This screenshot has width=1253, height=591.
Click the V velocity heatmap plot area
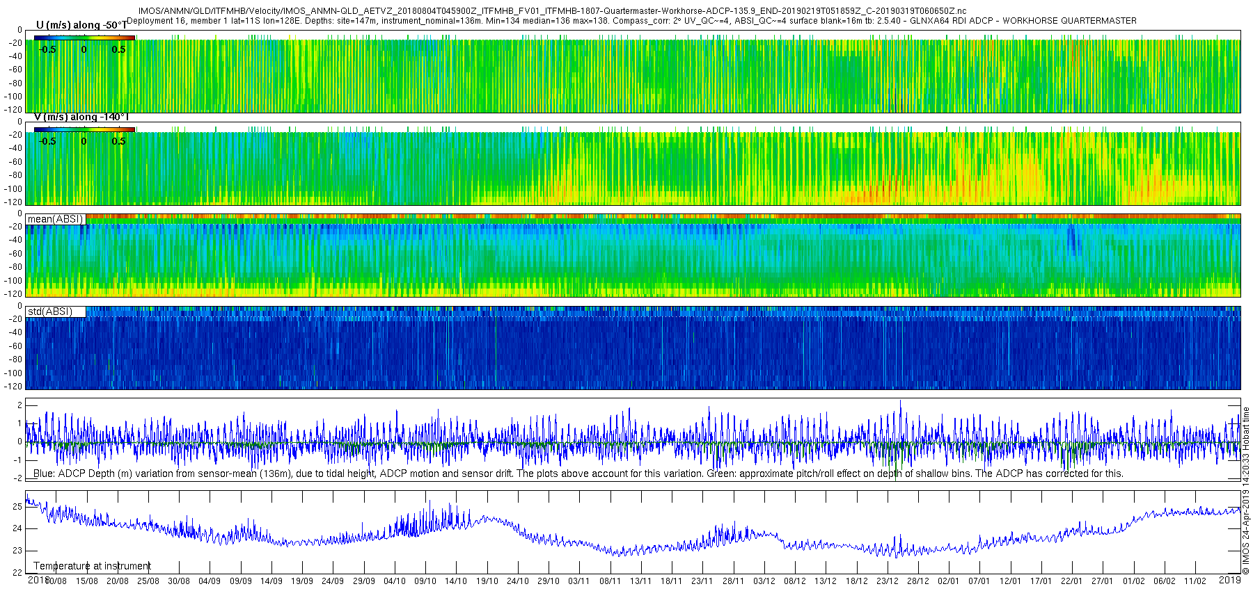pos(633,163)
